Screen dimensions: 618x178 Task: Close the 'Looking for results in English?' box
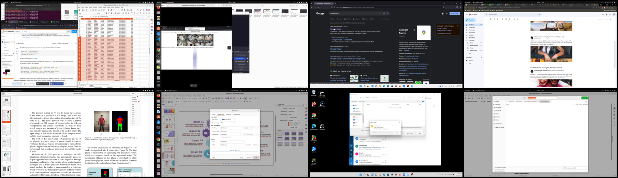pyautogui.click(x=458, y=26)
